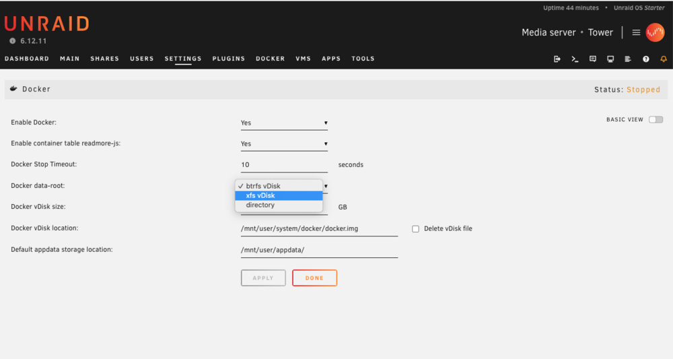Click the Tower server name

pyautogui.click(x=600, y=32)
